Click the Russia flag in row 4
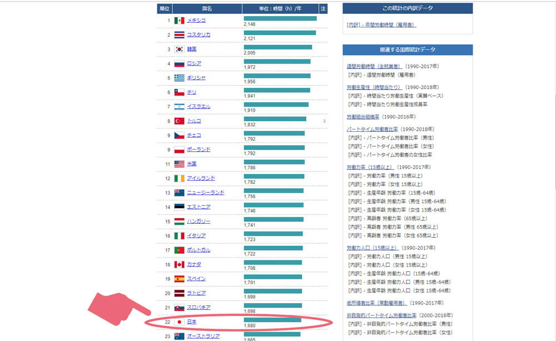556x341 pixels. (179, 63)
